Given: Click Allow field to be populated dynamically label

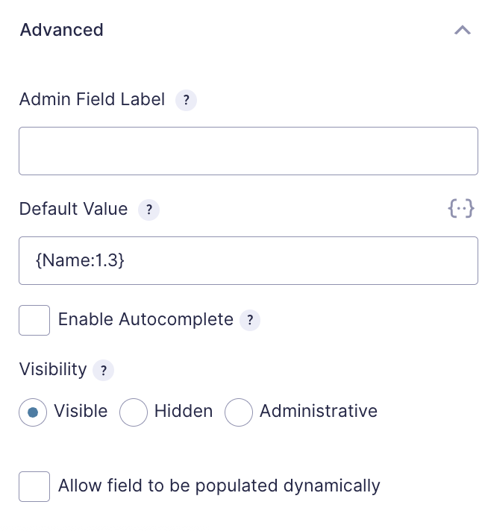Looking at the screenshot, I should click(219, 486).
